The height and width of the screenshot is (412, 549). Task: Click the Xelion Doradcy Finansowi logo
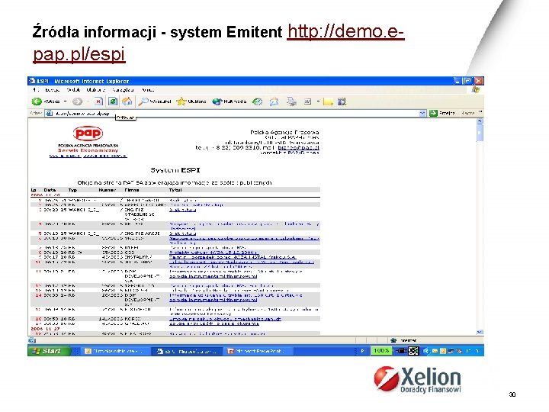417,379
